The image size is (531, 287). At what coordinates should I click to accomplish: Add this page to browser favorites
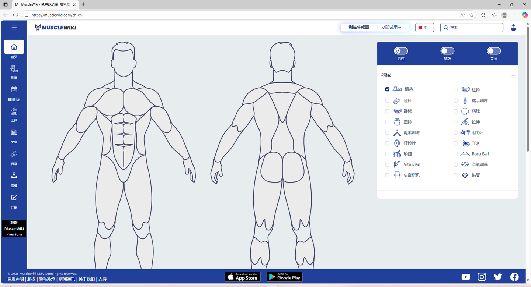[x=471, y=15]
